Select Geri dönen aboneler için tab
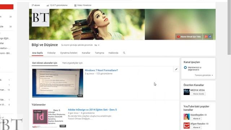Viewport: 231px width, 130px height. 45,63
